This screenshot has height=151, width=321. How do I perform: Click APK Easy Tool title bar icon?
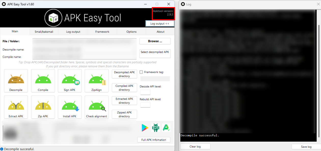(4, 4)
